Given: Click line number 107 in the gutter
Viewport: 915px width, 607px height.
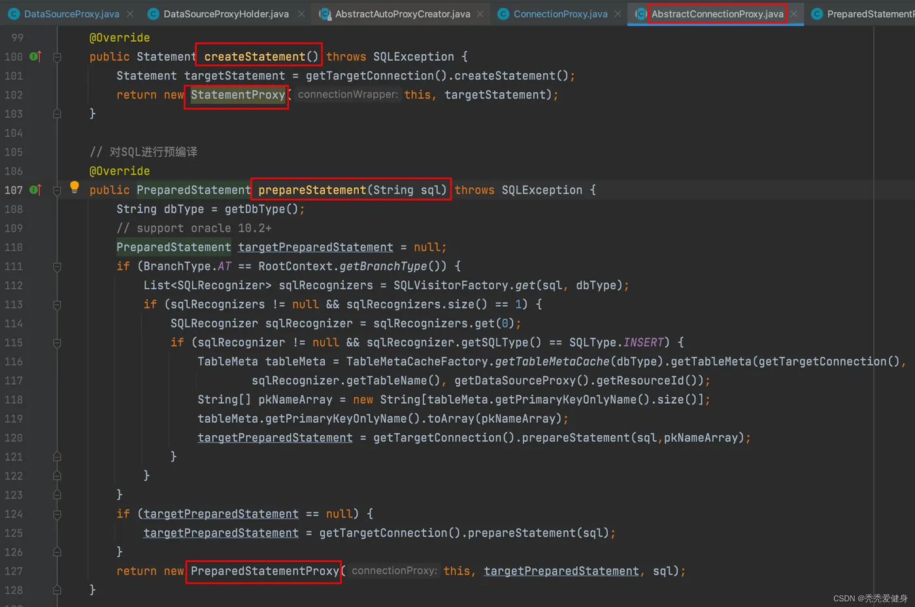Looking at the screenshot, I should [14, 190].
